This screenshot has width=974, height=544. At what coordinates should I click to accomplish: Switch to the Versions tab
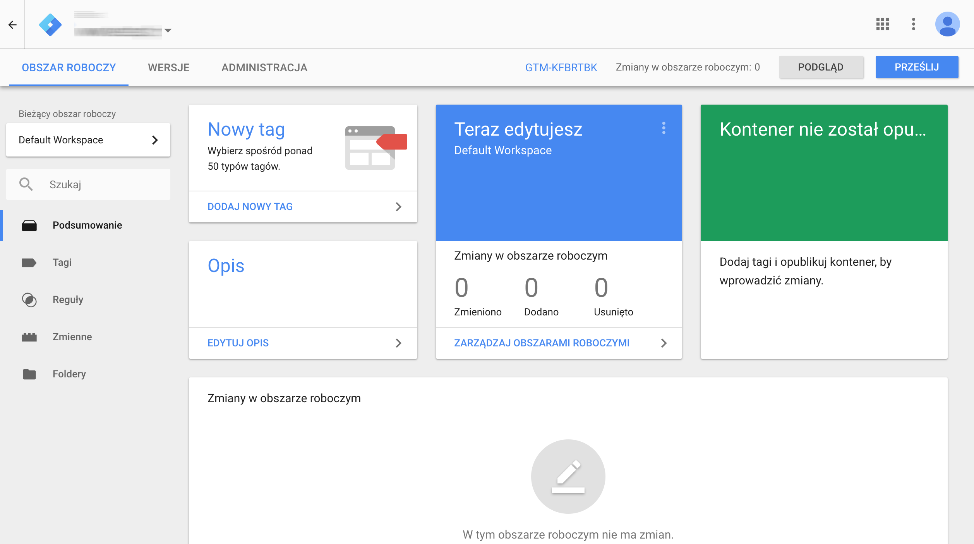[168, 67]
